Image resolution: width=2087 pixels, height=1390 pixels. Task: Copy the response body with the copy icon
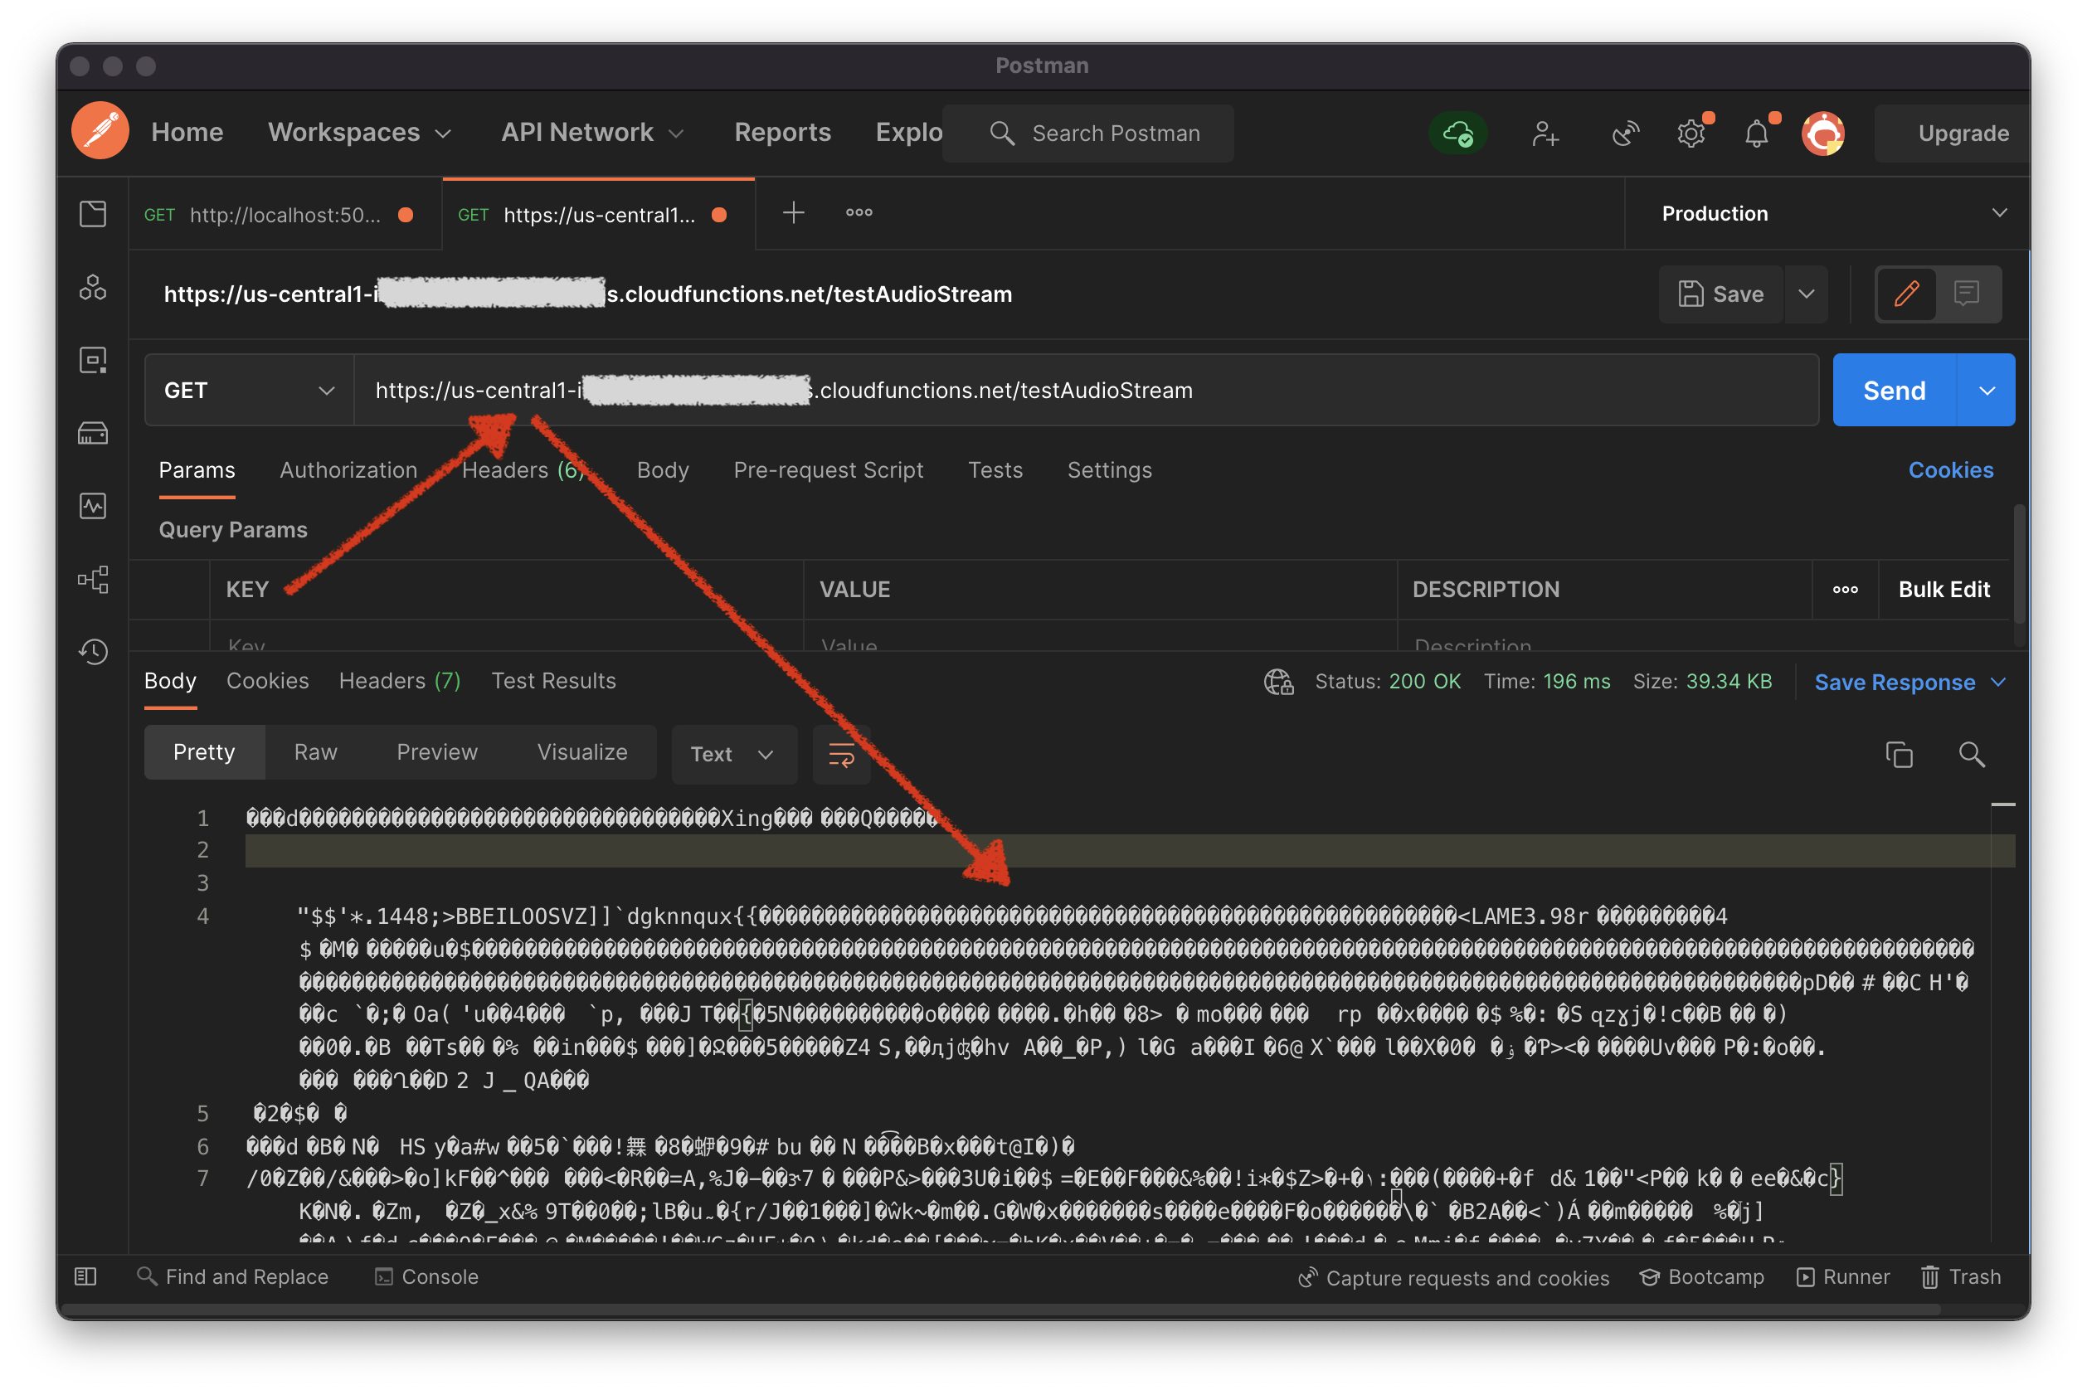click(x=1899, y=755)
